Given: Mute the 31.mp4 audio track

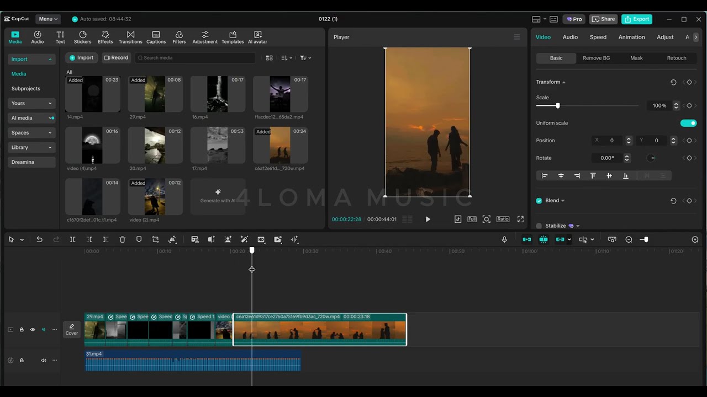Looking at the screenshot, I should tap(44, 360).
